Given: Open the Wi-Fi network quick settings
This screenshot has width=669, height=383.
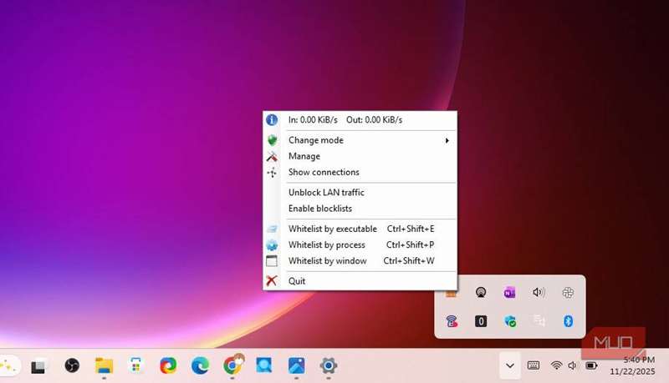Looking at the screenshot, I should 556,365.
